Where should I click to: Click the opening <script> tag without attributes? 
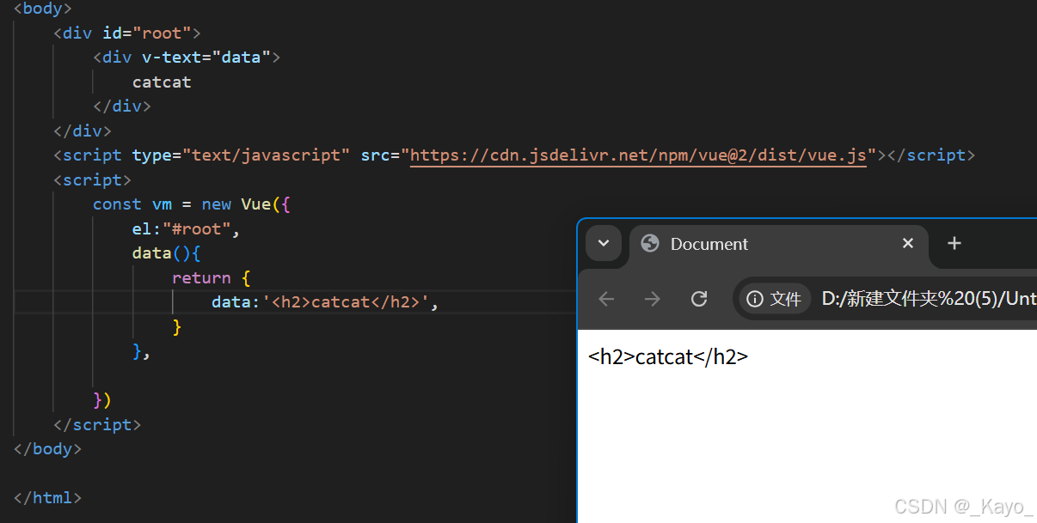click(92, 180)
